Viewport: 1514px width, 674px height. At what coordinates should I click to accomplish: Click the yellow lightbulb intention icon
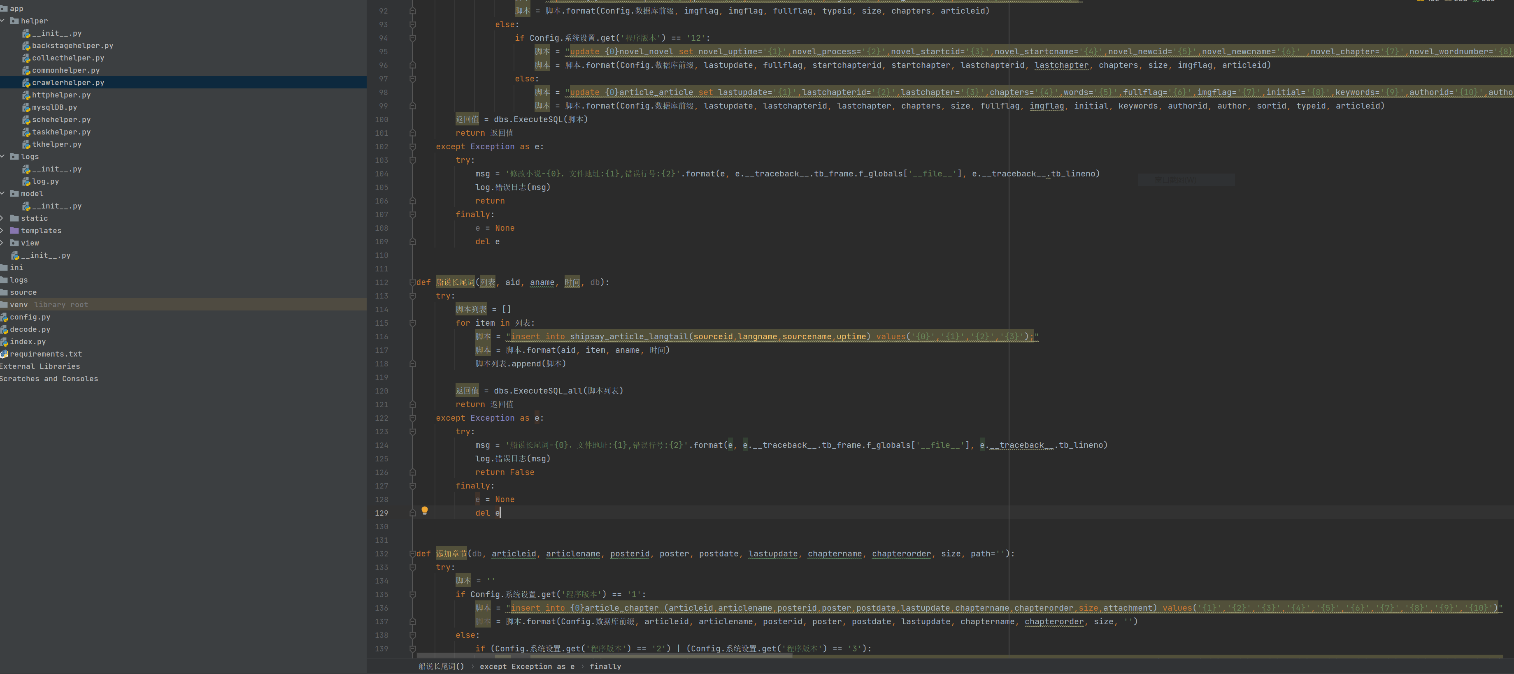pos(424,511)
